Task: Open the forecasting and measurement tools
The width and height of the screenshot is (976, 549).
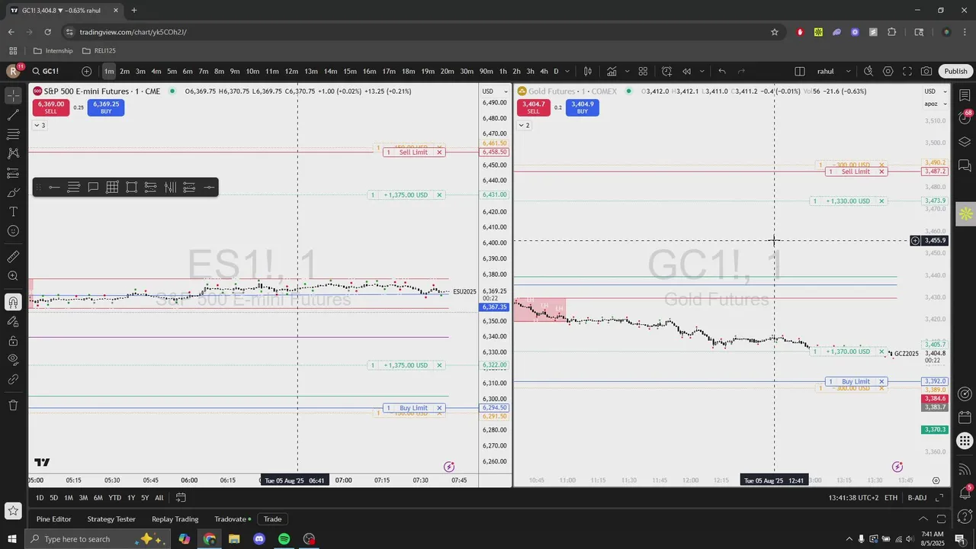Action: [13, 173]
